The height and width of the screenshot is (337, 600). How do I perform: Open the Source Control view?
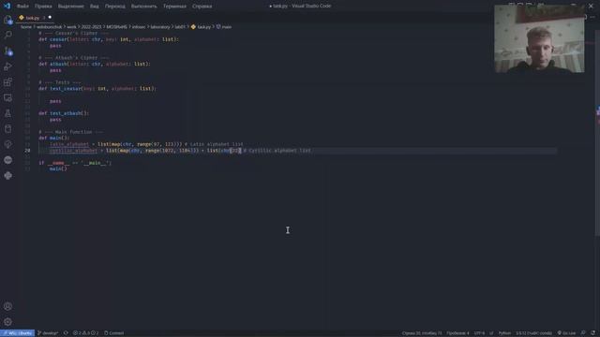7,51
